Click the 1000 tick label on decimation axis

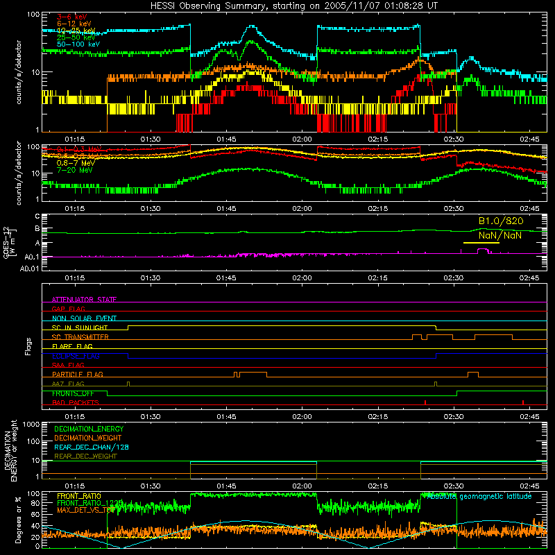[31, 425]
